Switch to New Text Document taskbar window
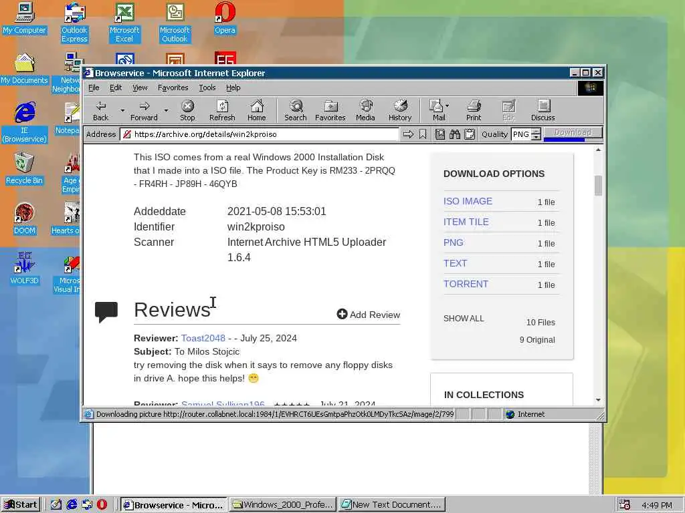The height and width of the screenshot is (513, 685). [392, 505]
